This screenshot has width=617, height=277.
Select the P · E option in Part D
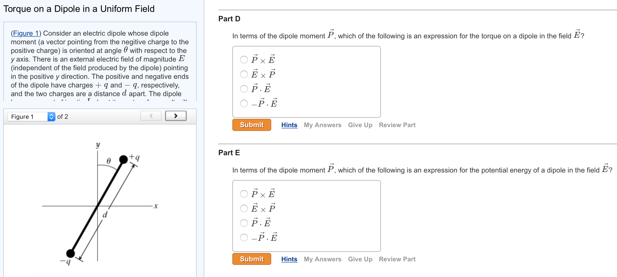coord(243,89)
